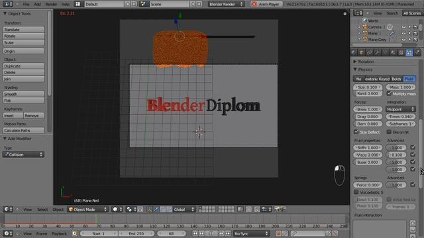Open the Texture properties tab icon
This screenshot has height=238, width=424.
click(401, 53)
